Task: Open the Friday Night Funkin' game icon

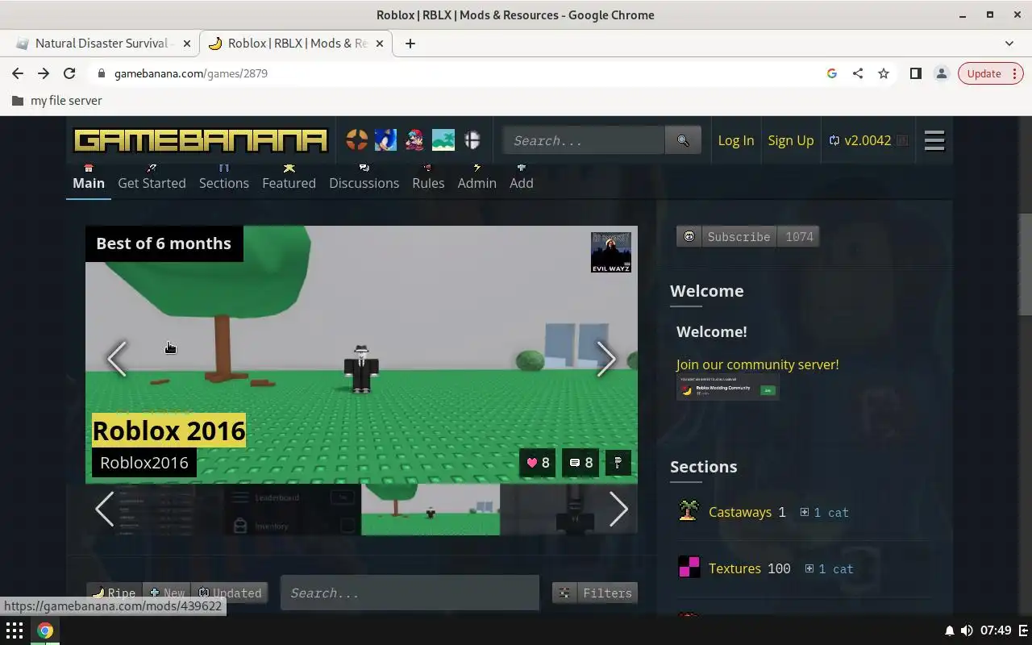Action: pos(414,140)
